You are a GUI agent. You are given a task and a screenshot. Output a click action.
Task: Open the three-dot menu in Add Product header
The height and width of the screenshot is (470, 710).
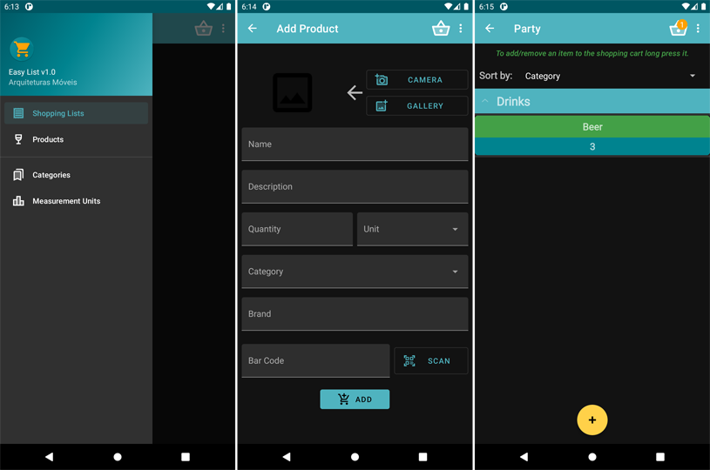coord(461,29)
